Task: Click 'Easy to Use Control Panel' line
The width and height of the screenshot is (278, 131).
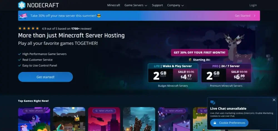Action: point(39,65)
